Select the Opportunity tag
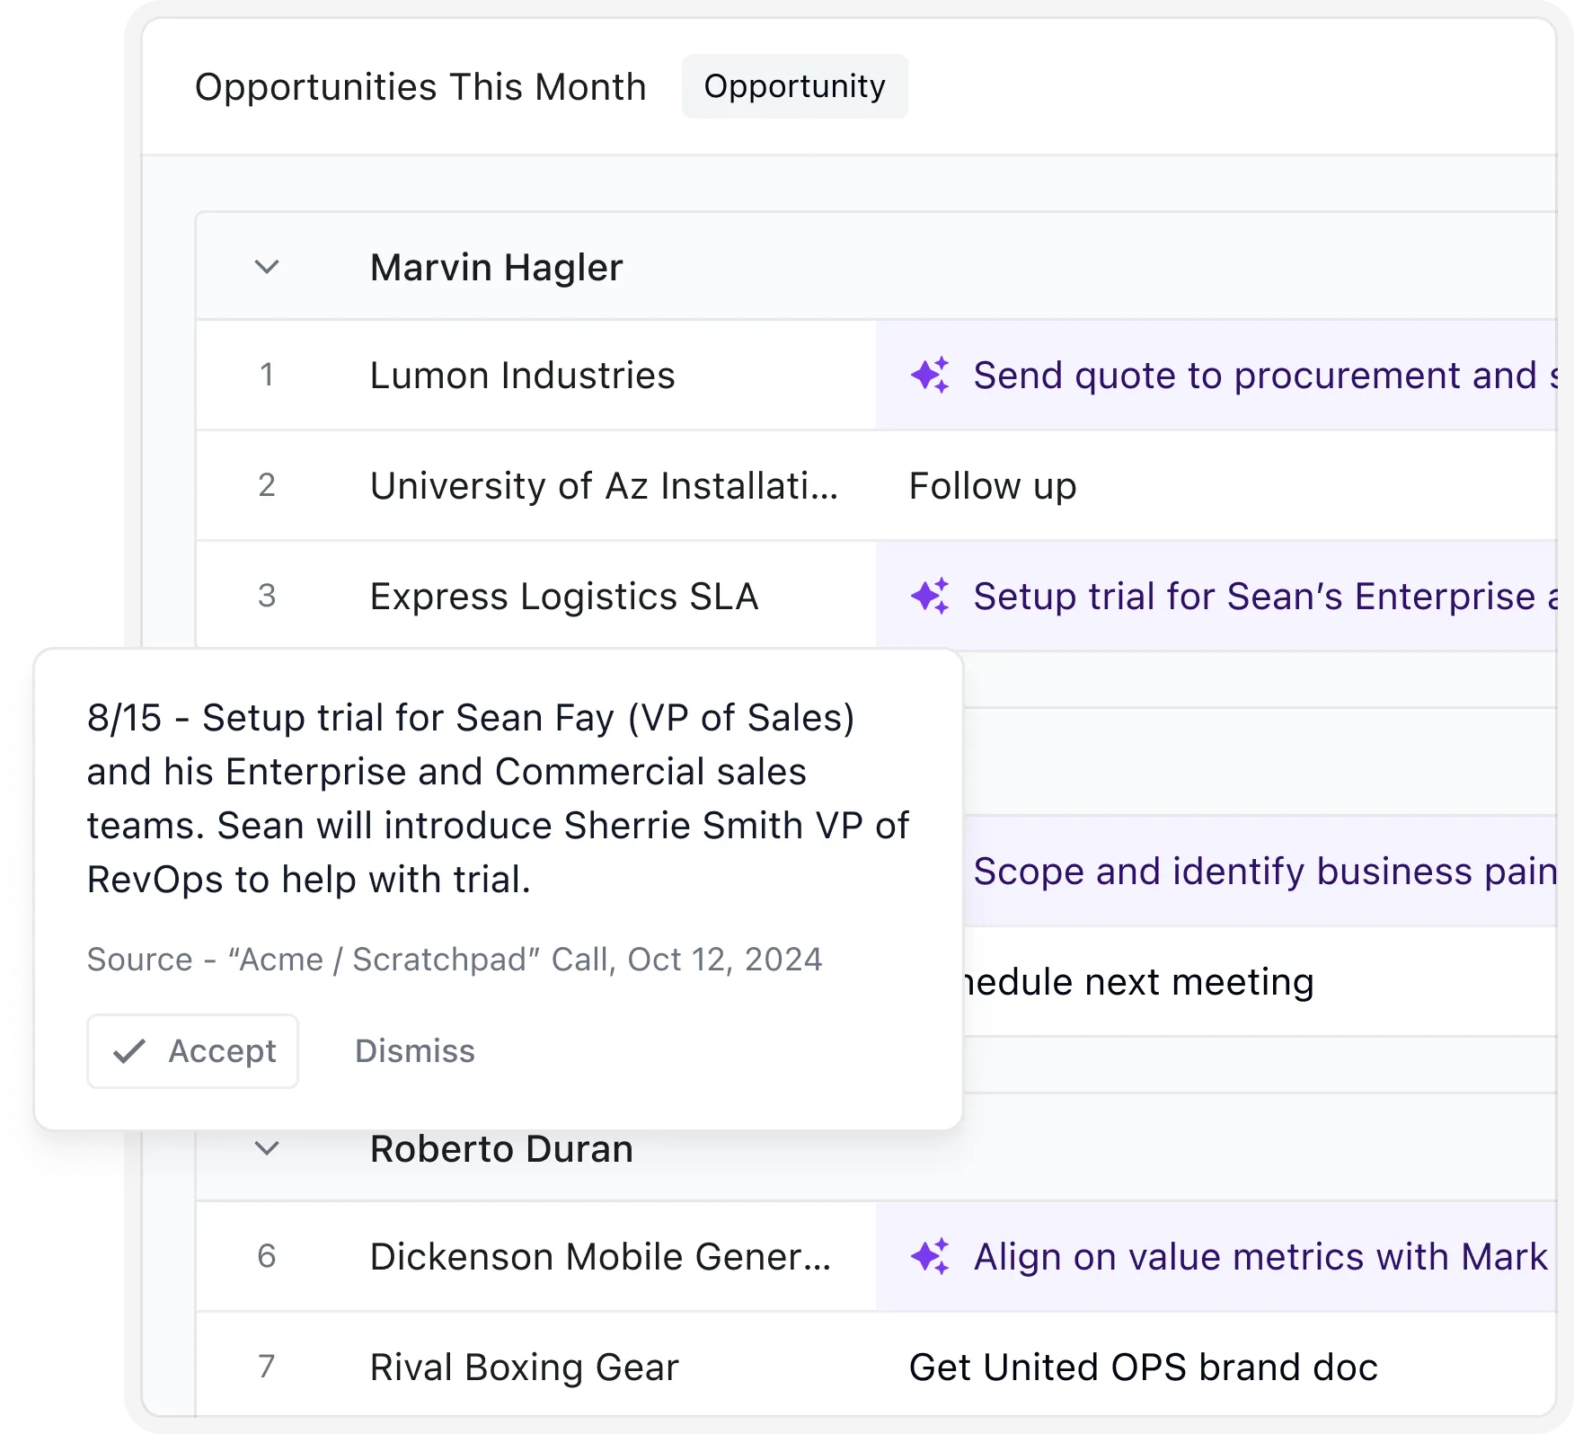This screenshot has width=1574, height=1434. click(794, 86)
